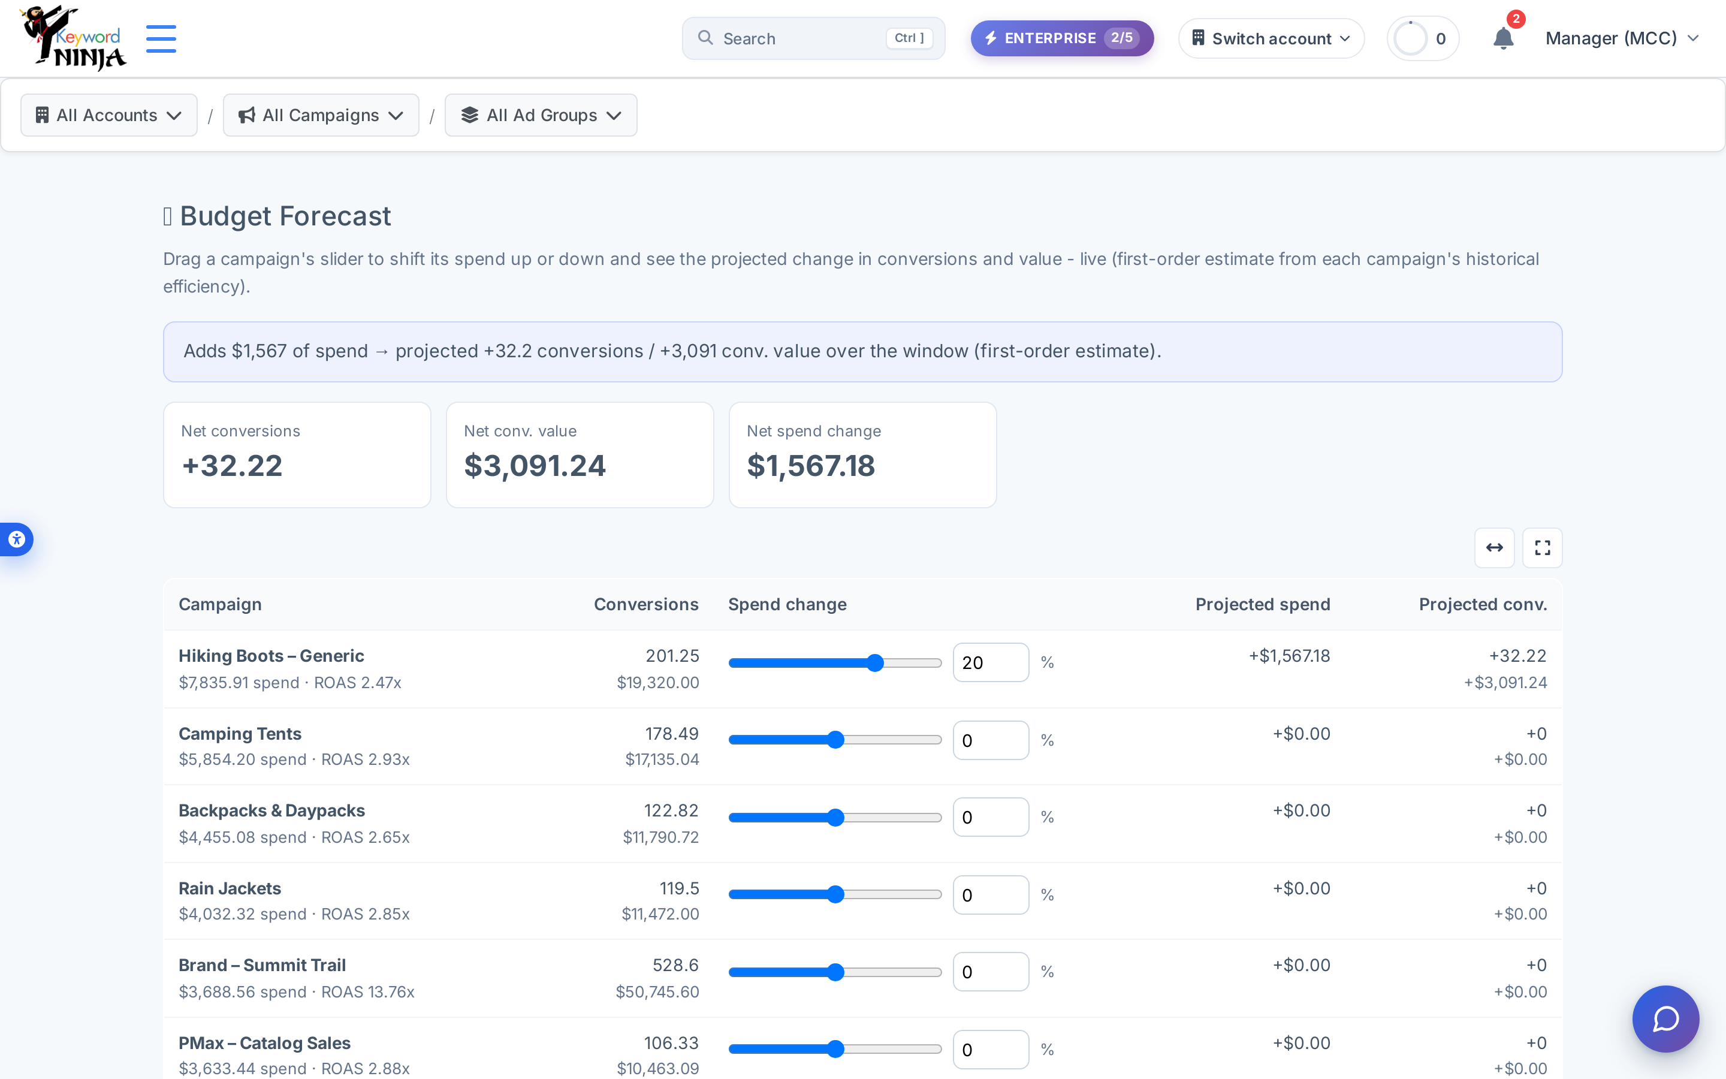
Task: Click the Net conversions card value +32.22
Action: pos(233,466)
